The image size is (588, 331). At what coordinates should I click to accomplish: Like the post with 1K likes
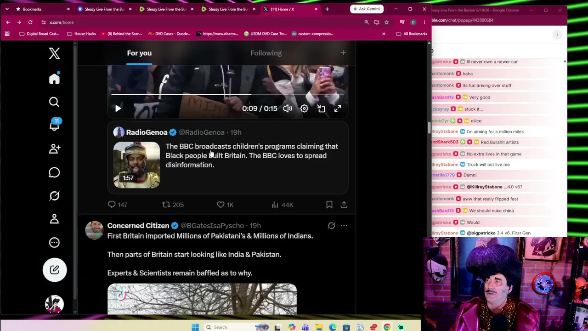coord(225,205)
